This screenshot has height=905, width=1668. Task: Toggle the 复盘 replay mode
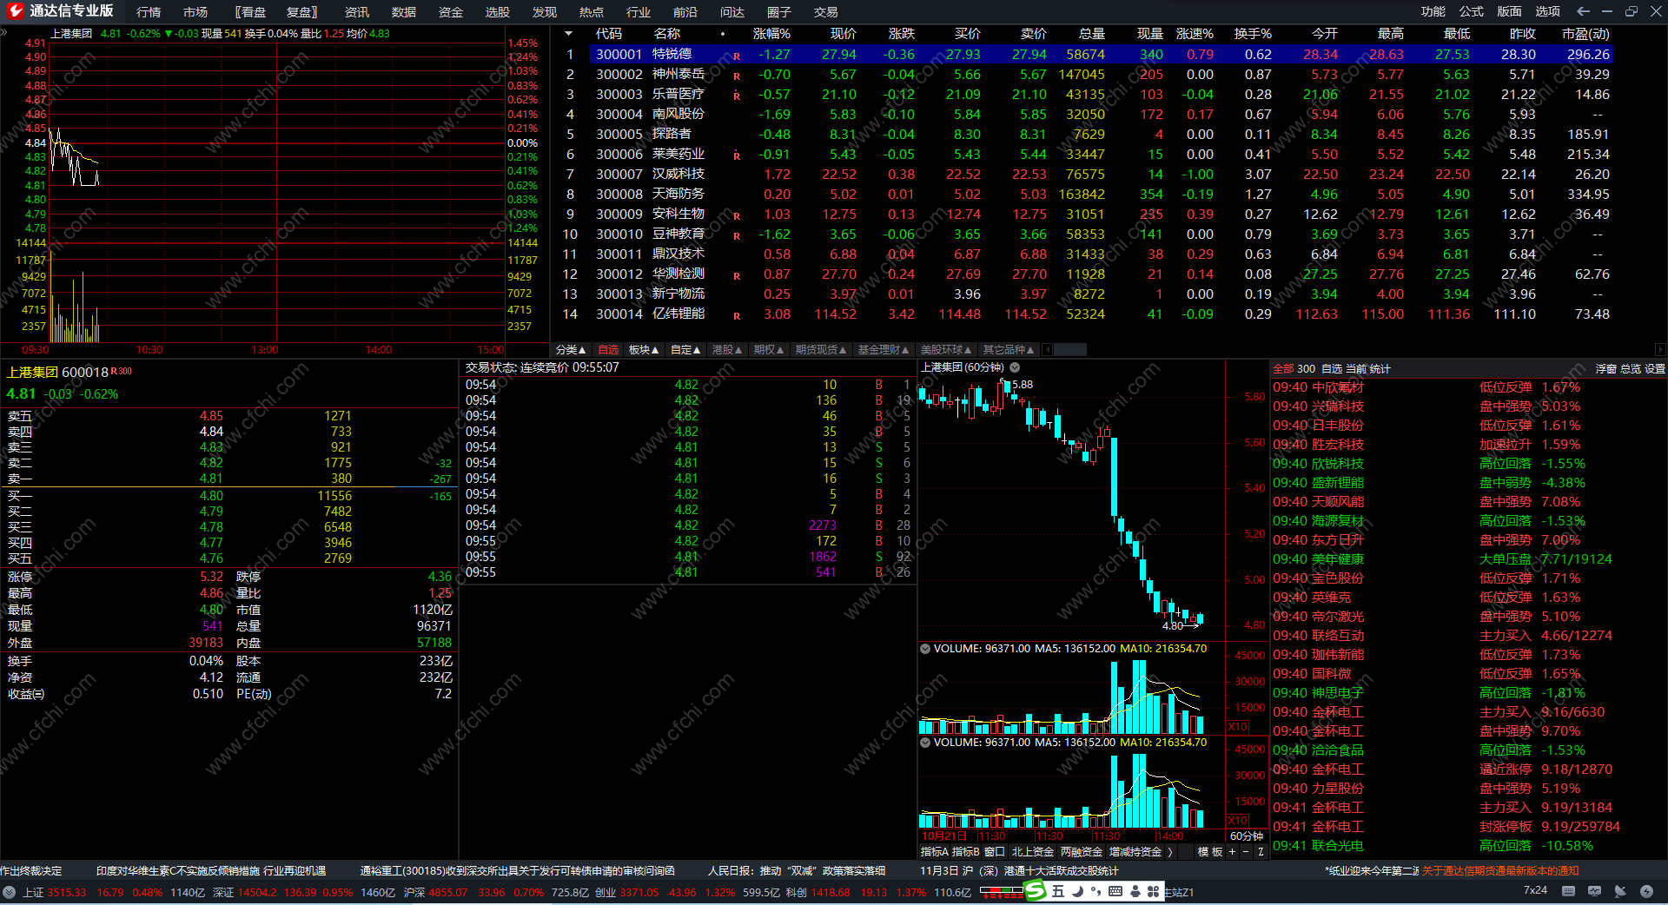point(302,12)
